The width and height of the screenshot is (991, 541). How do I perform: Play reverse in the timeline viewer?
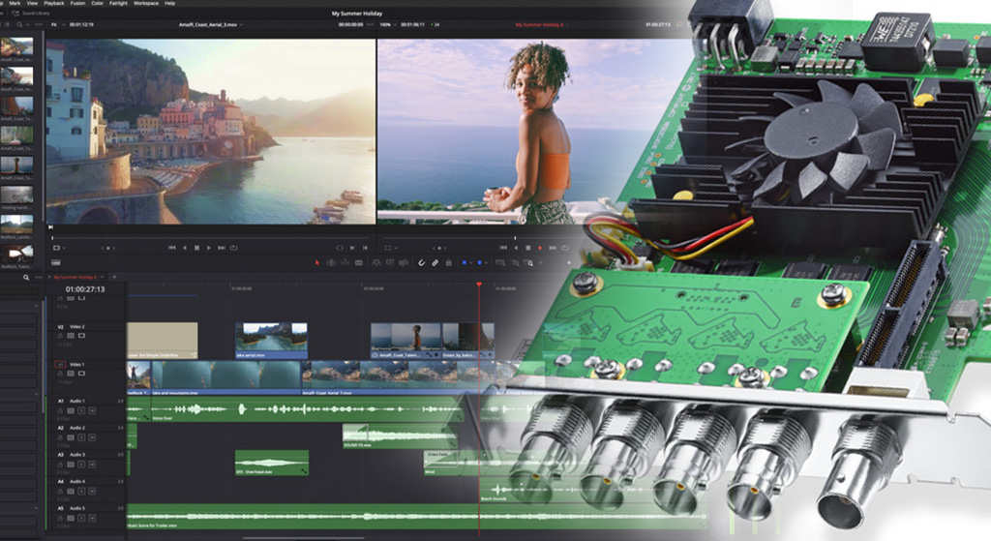click(516, 248)
